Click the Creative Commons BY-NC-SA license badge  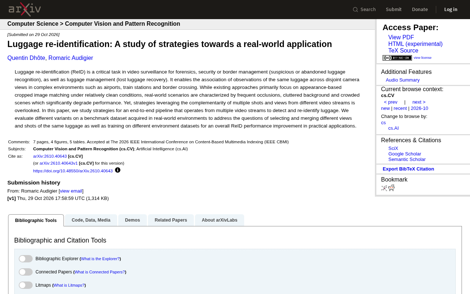tap(397, 58)
